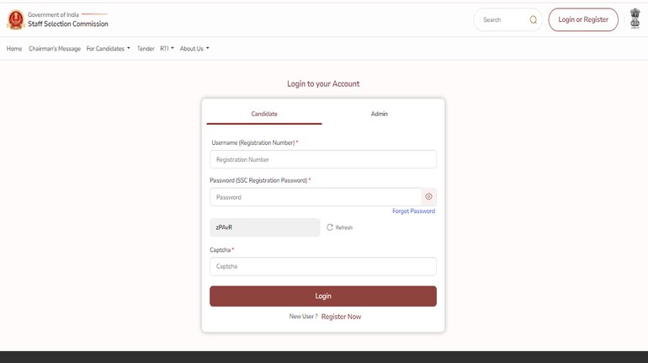The width and height of the screenshot is (648, 363).
Task: Follow the Forgot Password link
Action: click(x=413, y=211)
